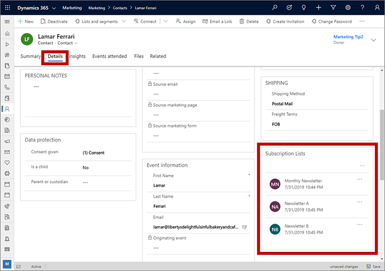Click the vertical scrollbar thumb
The width and height of the screenshot is (385, 271).
click(382, 145)
